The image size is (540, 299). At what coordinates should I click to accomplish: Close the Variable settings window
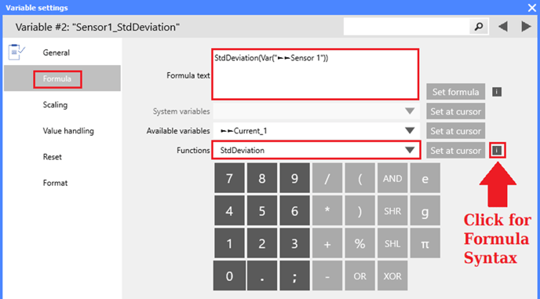pos(531,8)
